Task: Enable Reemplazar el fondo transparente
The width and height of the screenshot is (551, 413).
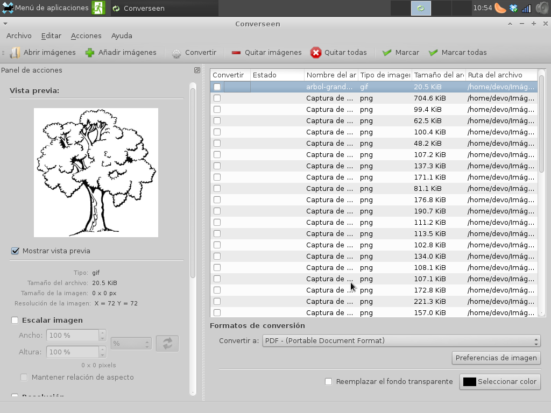Action: point(328,382)
